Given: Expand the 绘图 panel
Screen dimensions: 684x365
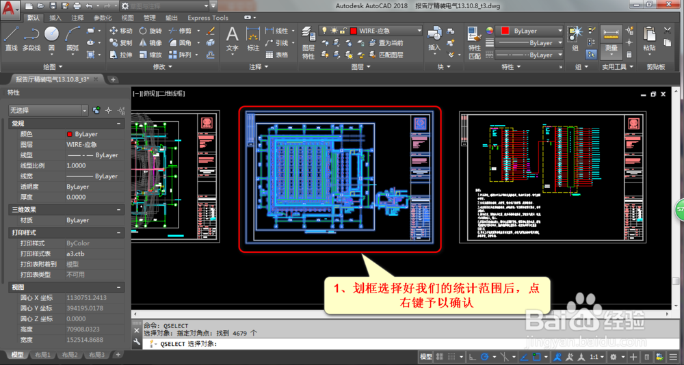Looking at the screenshot, I should pyautogui.click(x=53, y=67).
